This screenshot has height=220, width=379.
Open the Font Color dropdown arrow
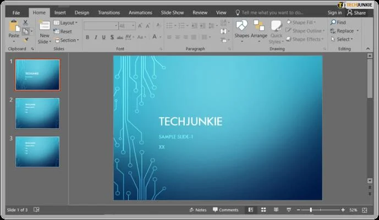[161, 37]
